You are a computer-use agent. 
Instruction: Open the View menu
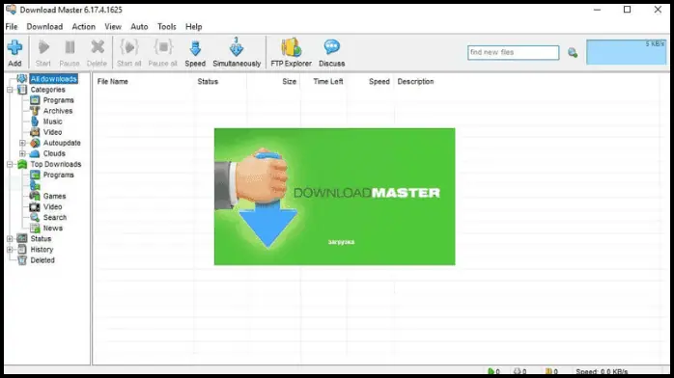click(x=113, y=27)
